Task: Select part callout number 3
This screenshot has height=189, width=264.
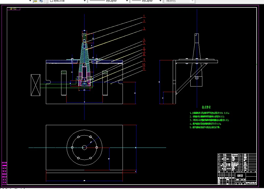Action: tap(144, 28)
